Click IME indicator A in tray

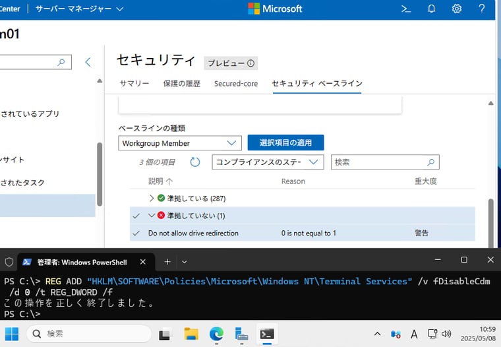(414, 334)
